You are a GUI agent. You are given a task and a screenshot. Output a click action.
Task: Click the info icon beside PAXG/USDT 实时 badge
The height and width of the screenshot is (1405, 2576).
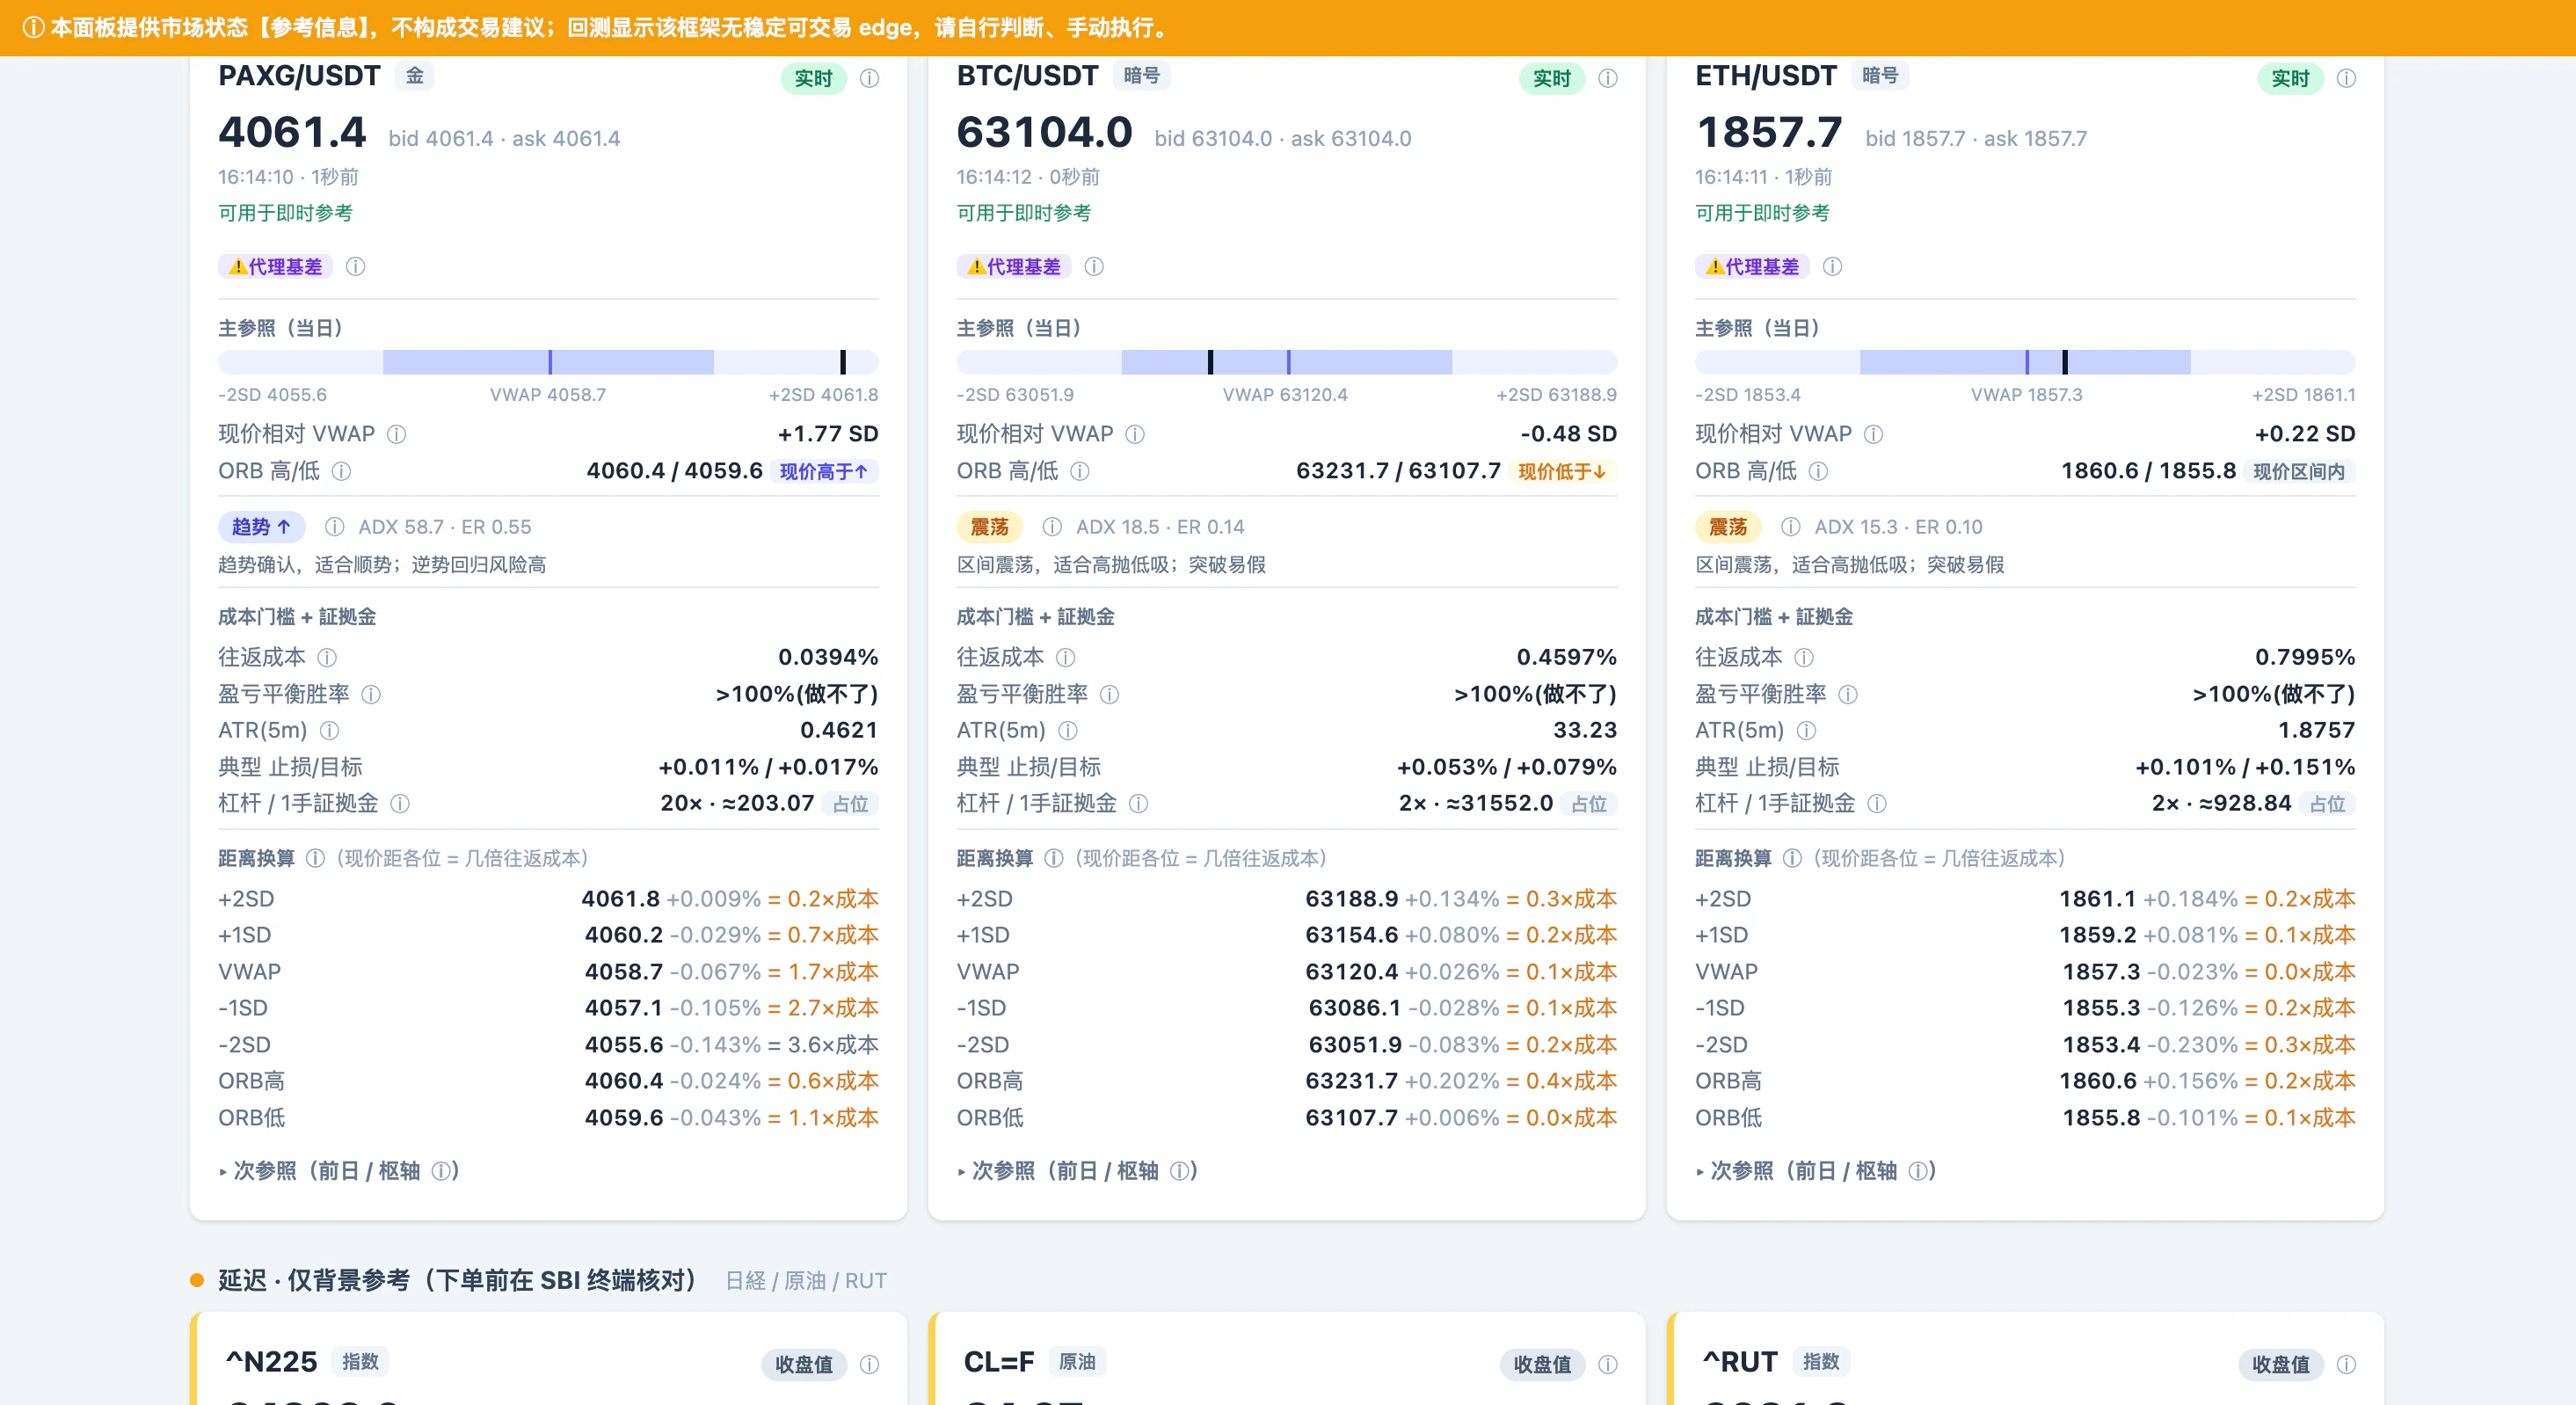(869, 78)
